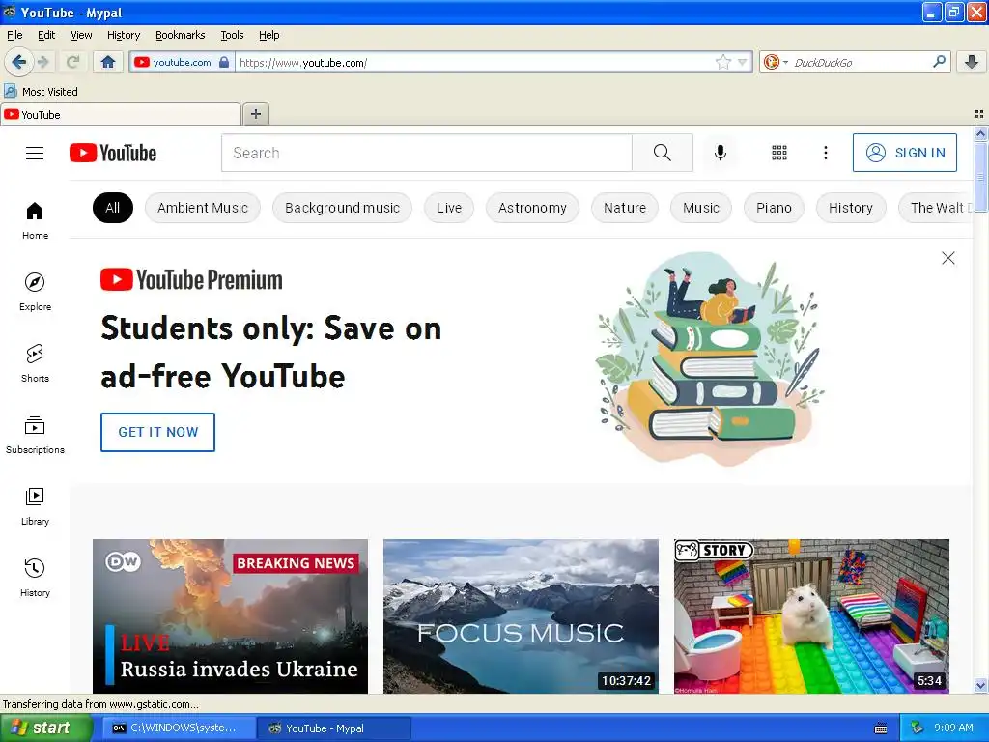This screenshot has width=989, height=742.
Task: Open URL bar history dropdown arrow
Action: [x=743, y=62]
